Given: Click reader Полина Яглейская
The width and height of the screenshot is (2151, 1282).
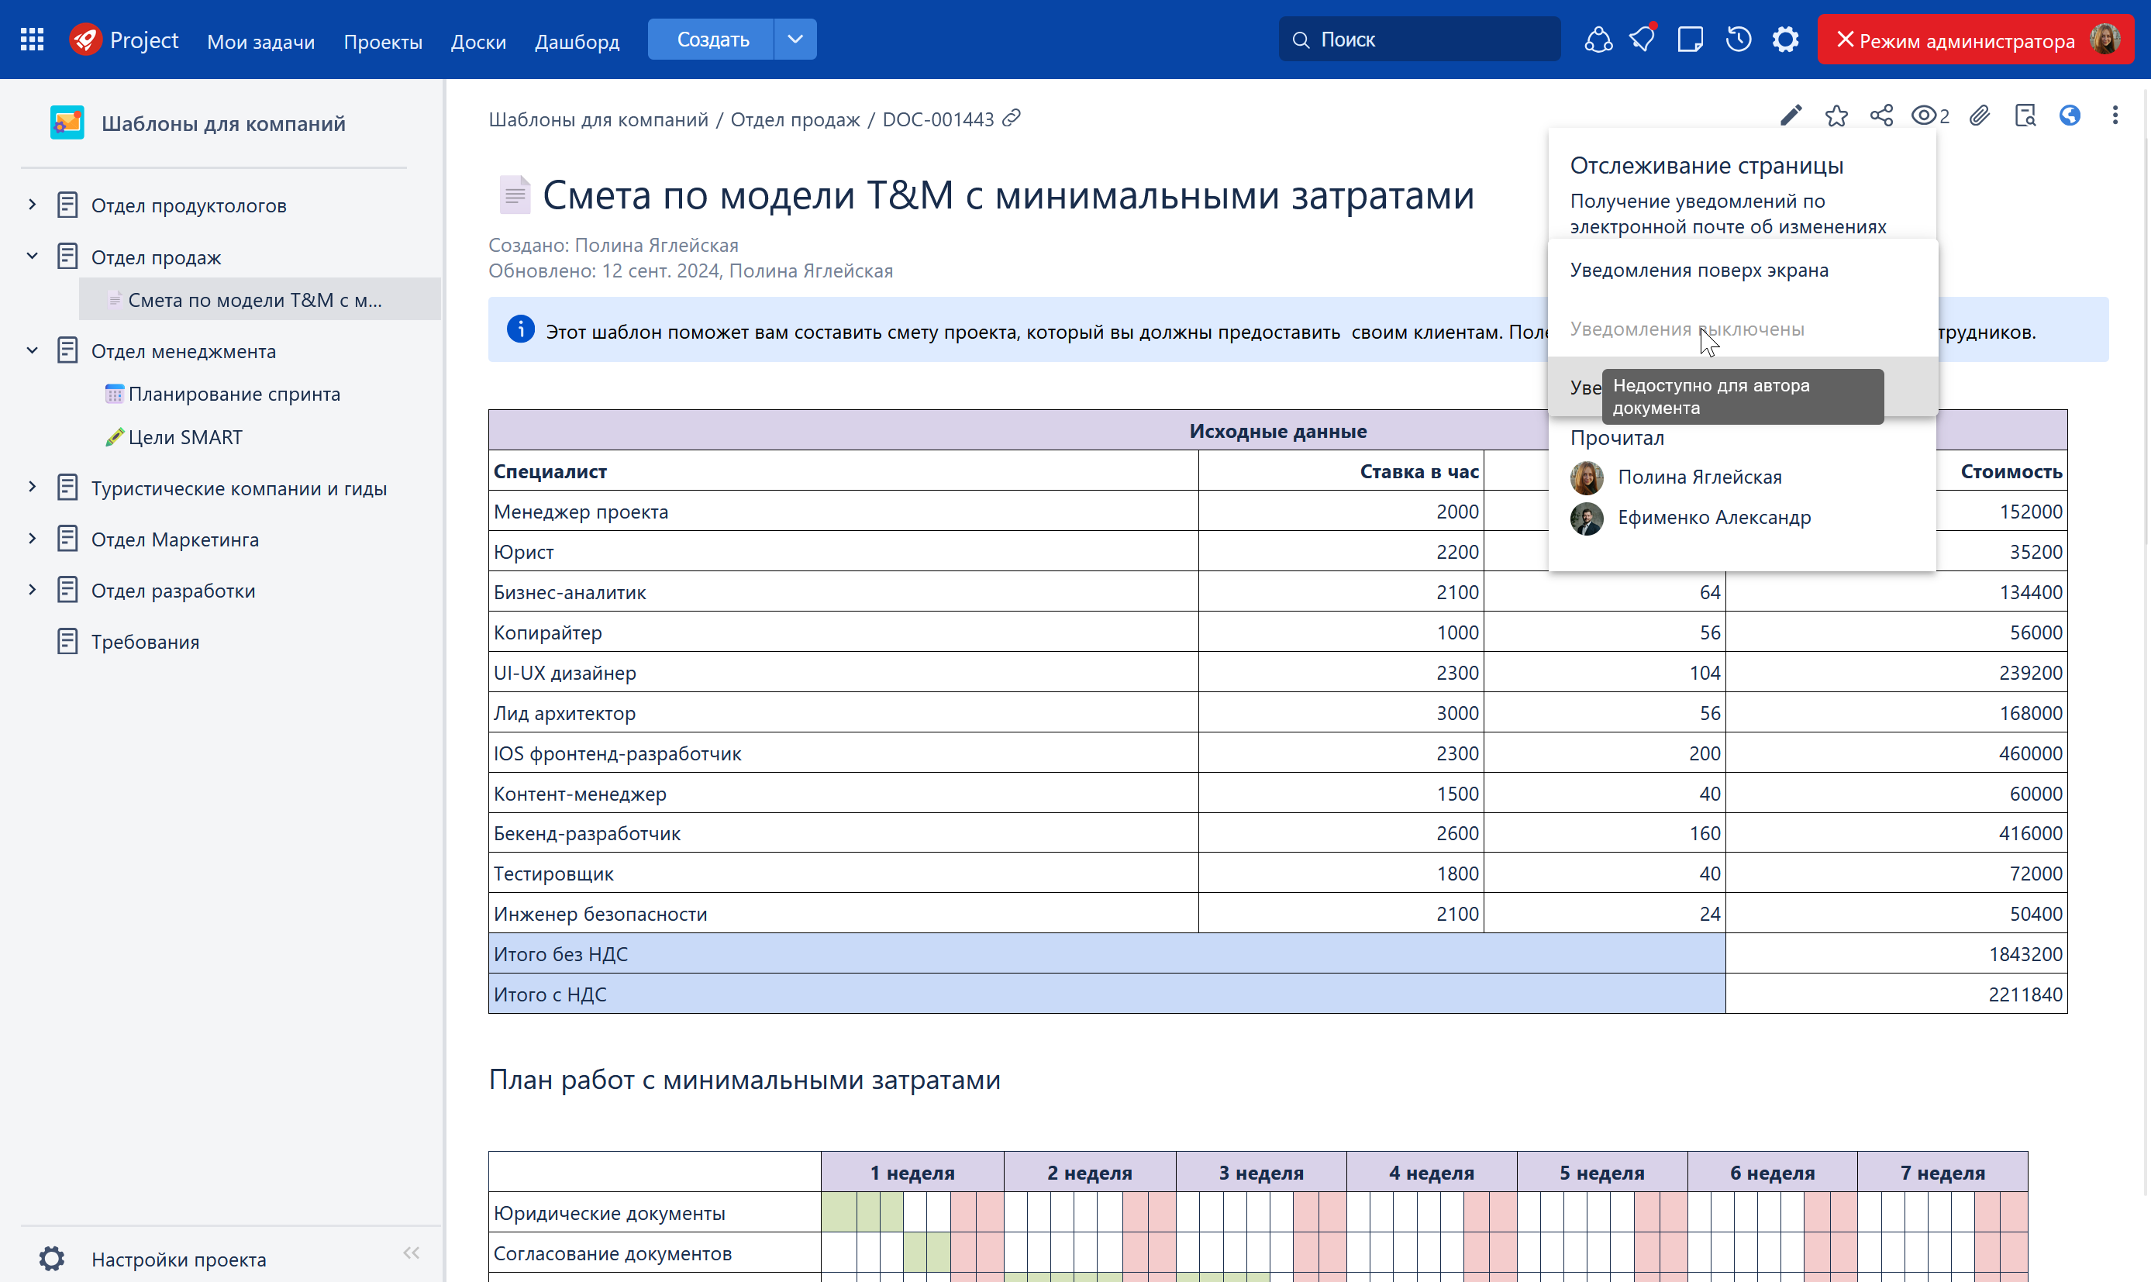Looking at the screenshot, I should pos(1699,477).
